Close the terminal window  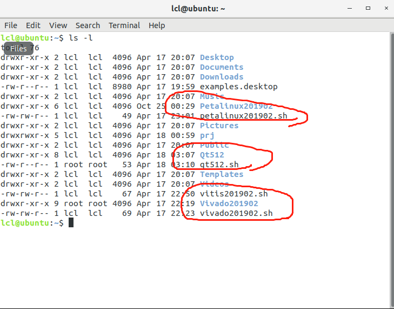[x=386, y=8]
